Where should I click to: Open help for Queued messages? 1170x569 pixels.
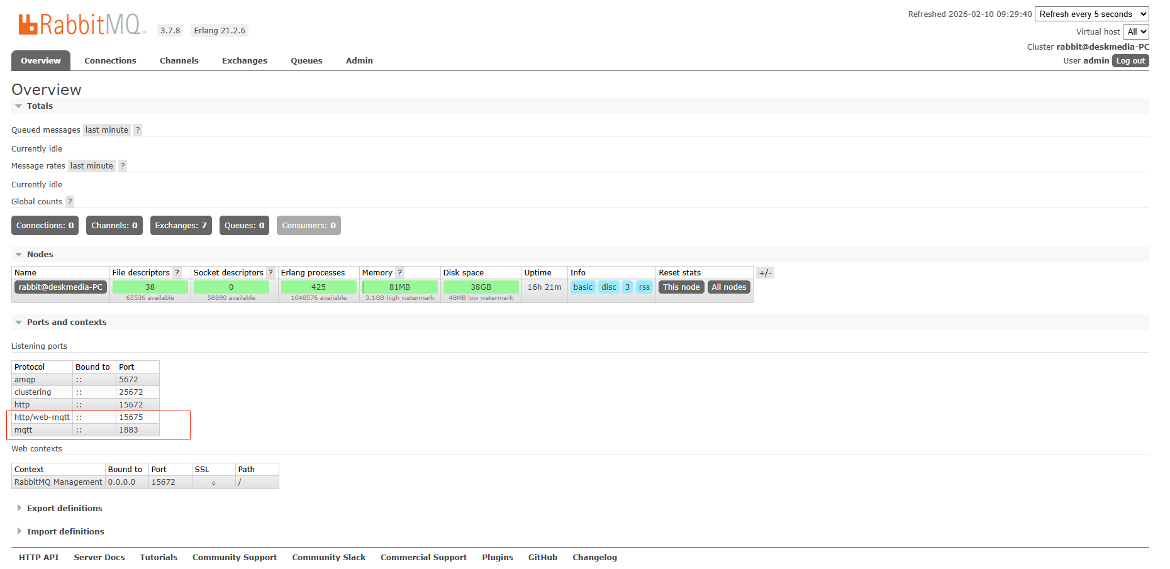138,130
